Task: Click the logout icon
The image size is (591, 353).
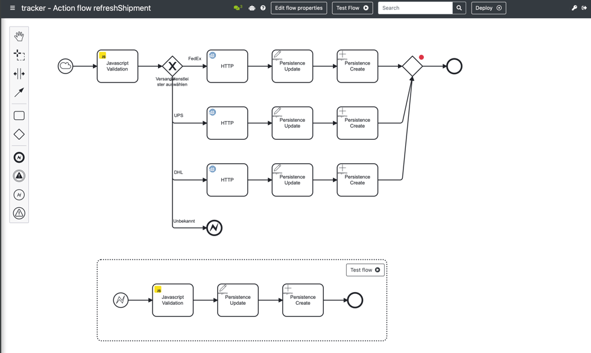Action: point(584,8)
